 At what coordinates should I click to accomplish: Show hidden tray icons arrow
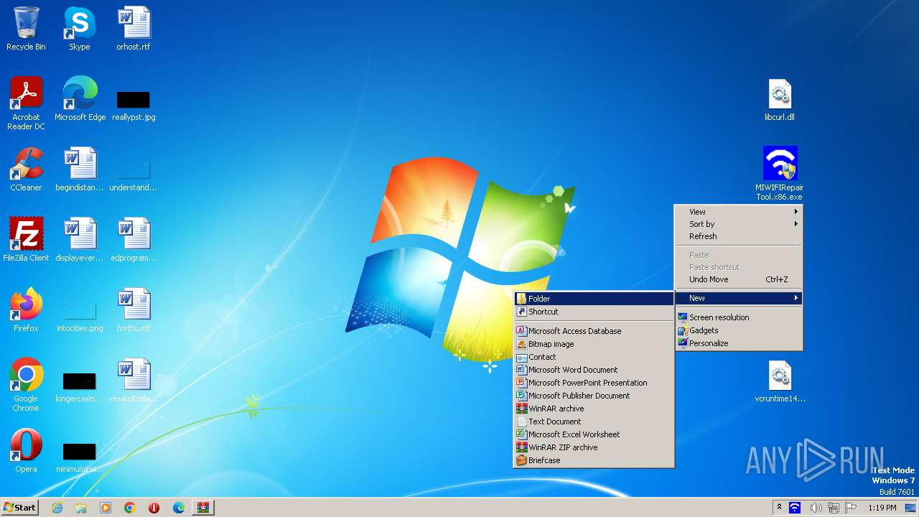pos(779,508)
